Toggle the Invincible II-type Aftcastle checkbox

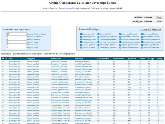click(142, 42)
